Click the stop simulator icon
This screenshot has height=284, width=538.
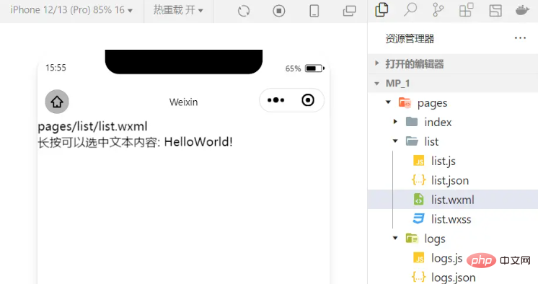point(279,11)
